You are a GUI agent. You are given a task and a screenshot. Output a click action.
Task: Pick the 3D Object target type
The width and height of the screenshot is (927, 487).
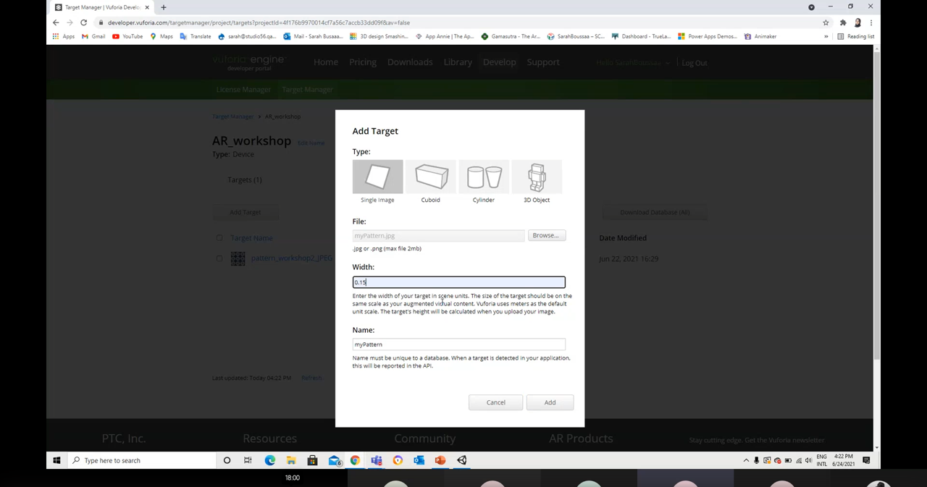(x=537, y=177)
